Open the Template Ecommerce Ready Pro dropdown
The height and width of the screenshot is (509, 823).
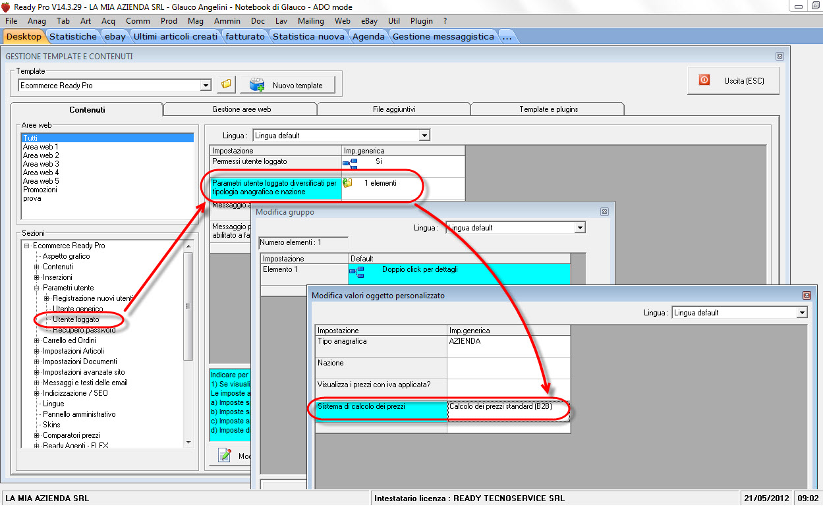206,86
